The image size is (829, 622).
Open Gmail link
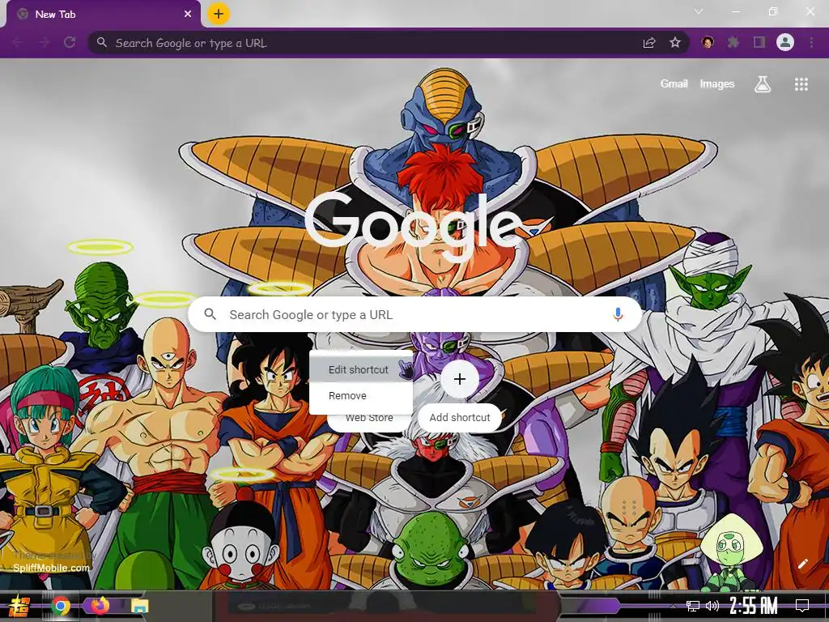[674, 83]
